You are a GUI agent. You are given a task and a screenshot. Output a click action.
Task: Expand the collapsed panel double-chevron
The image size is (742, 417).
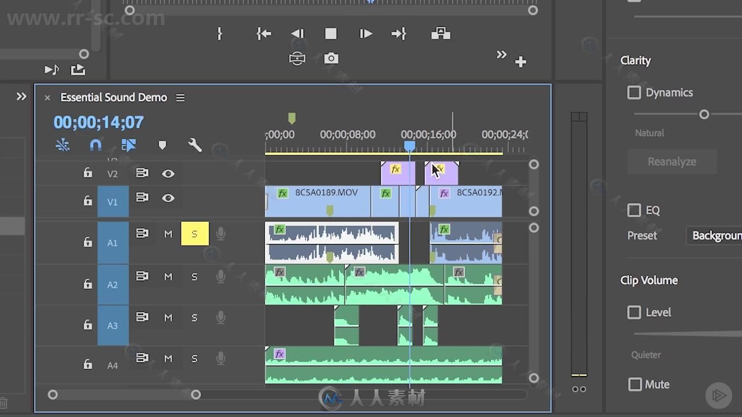pyautogui.click(x=21, y=97)
